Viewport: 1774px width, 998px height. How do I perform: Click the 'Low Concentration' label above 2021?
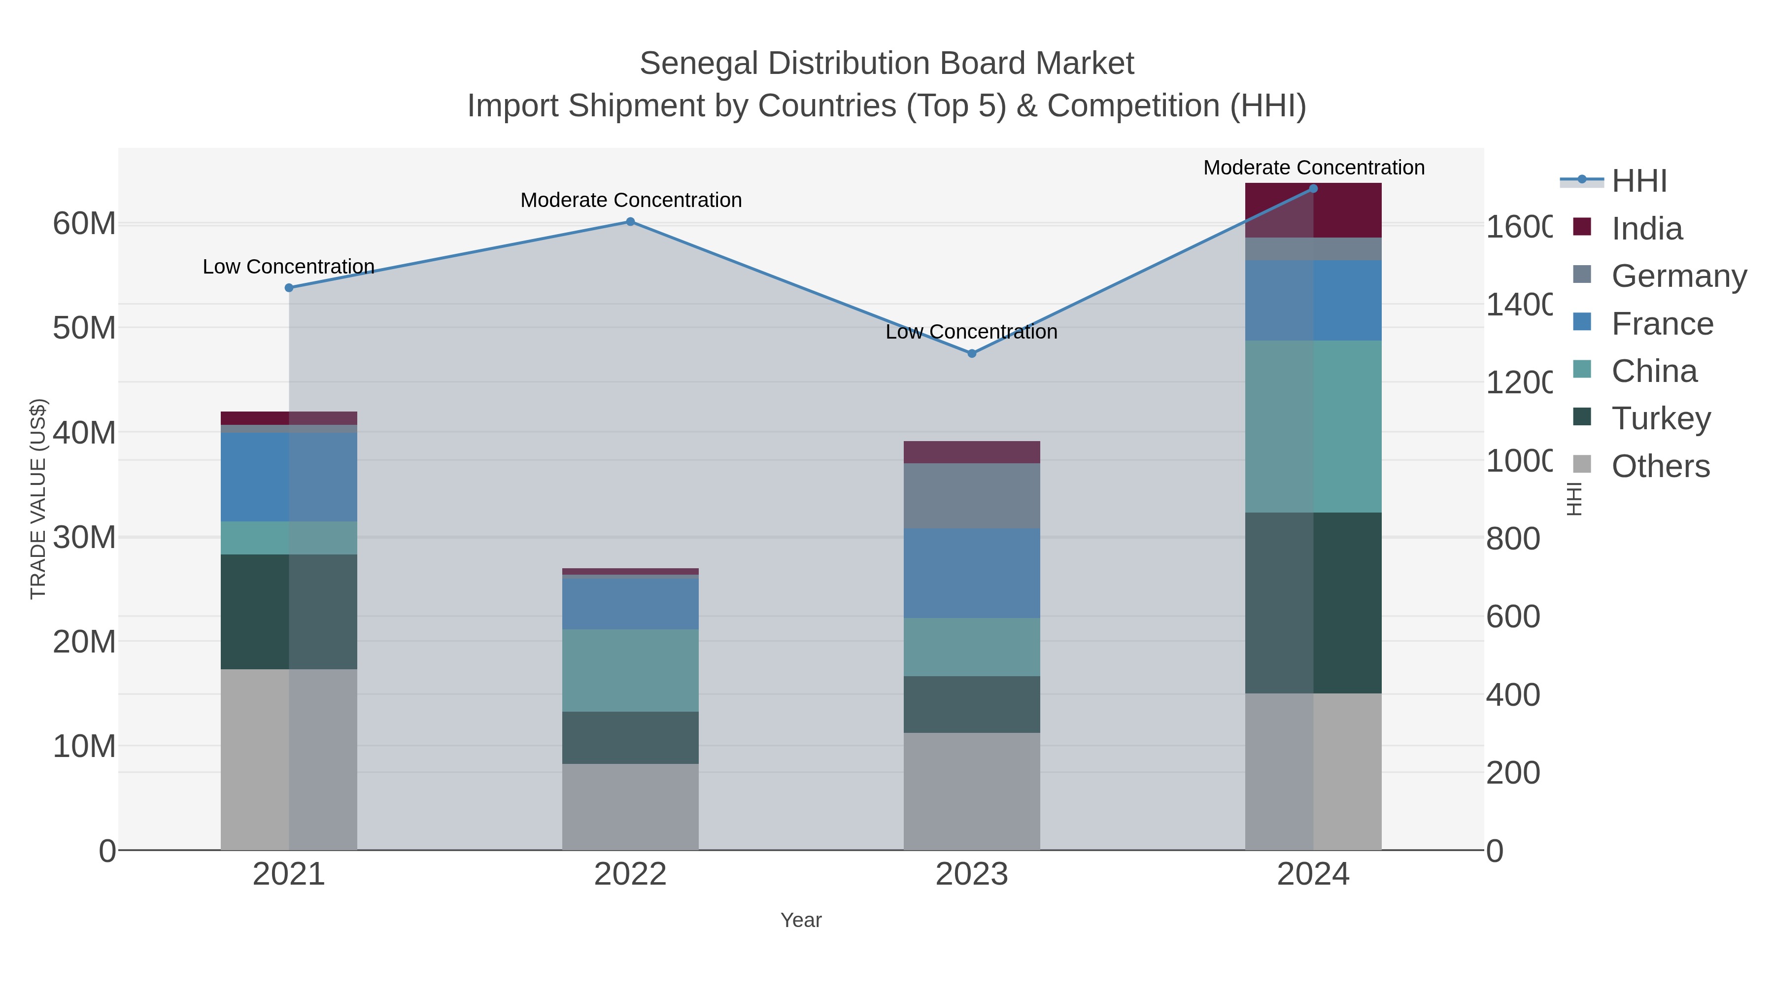coord(289,267)
